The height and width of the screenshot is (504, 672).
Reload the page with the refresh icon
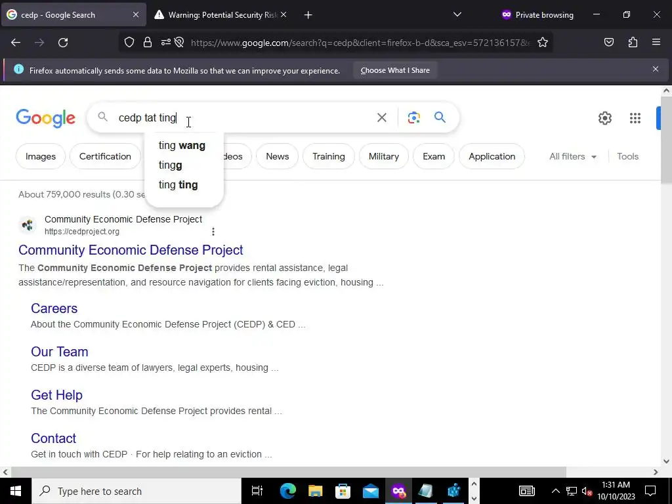(63, 43)
